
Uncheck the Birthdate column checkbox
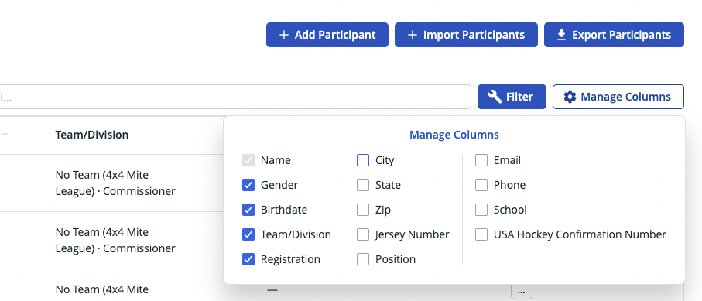point(248,210)
